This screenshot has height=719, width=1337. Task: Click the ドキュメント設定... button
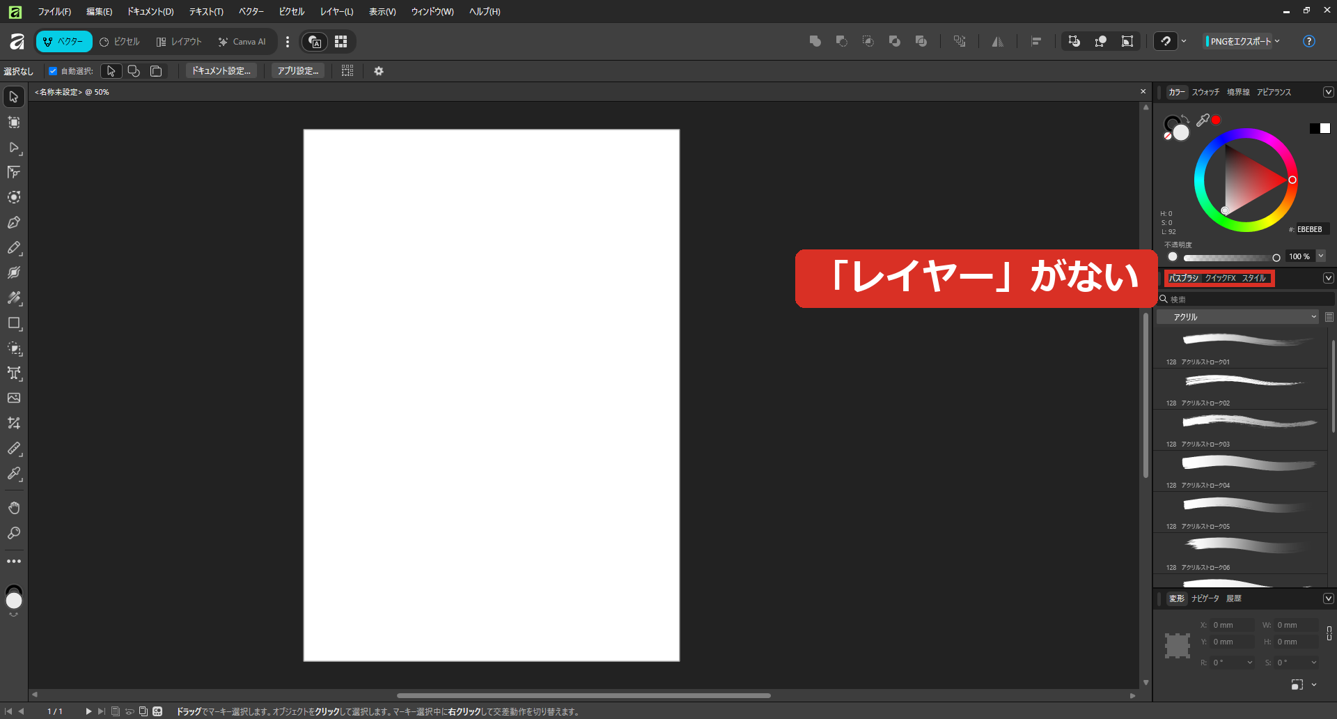click(221, 71)
